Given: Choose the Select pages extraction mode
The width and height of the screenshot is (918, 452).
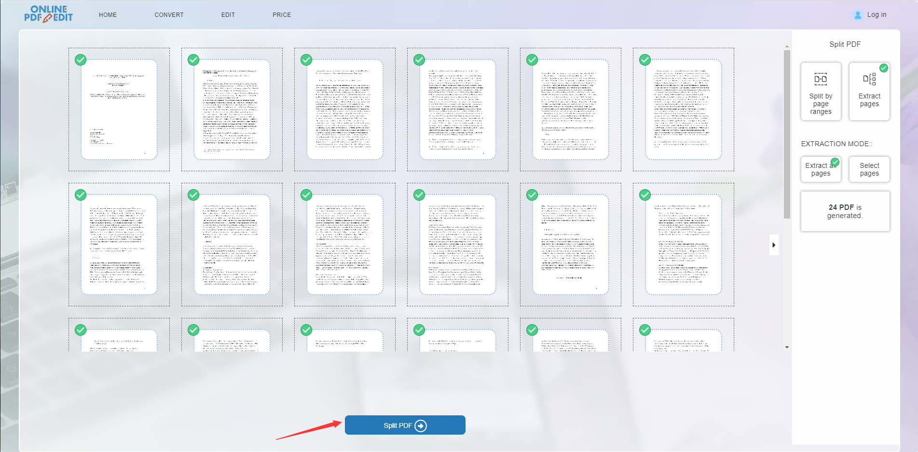Looking at the screenshot, I should click(x=869, y=169).
